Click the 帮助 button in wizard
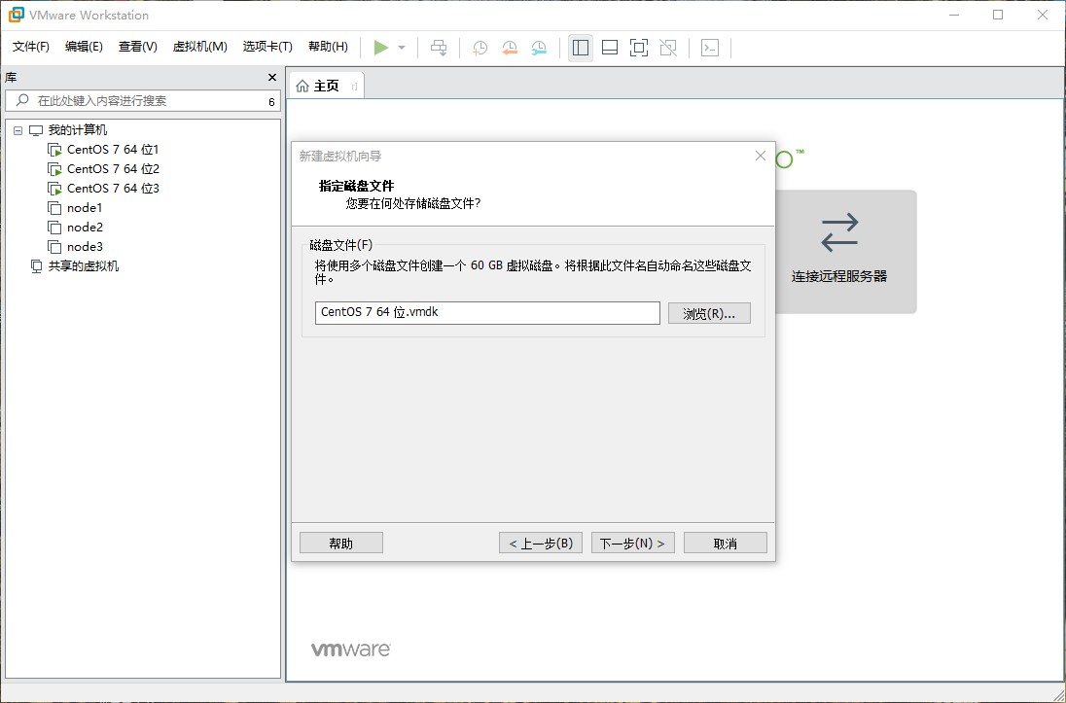 pos(341,544)
